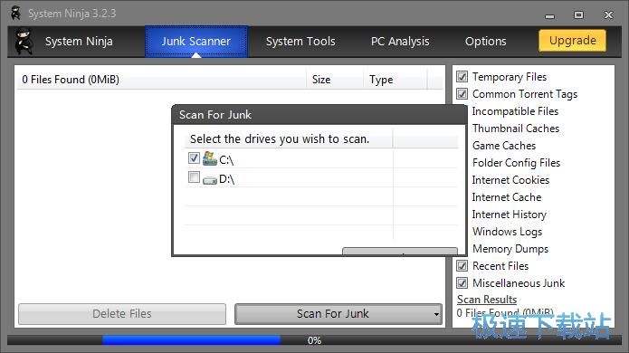Image resolution: width=629 pixels, height=353 pixels.
Task: Select the Internet Cache option
Action: click(x=506, y=197)
